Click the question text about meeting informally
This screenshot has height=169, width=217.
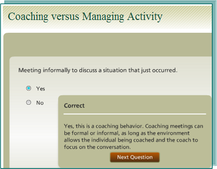pyautogui.click(x=98, y=70)
